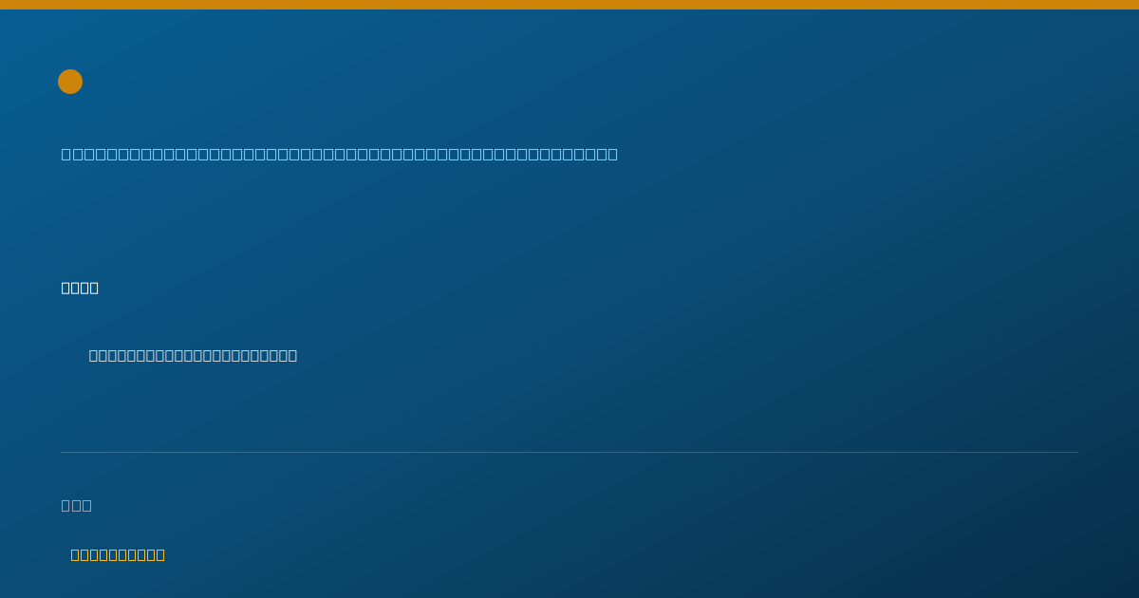
Task: Click the short bold white heading
Action: click(80, 288)
